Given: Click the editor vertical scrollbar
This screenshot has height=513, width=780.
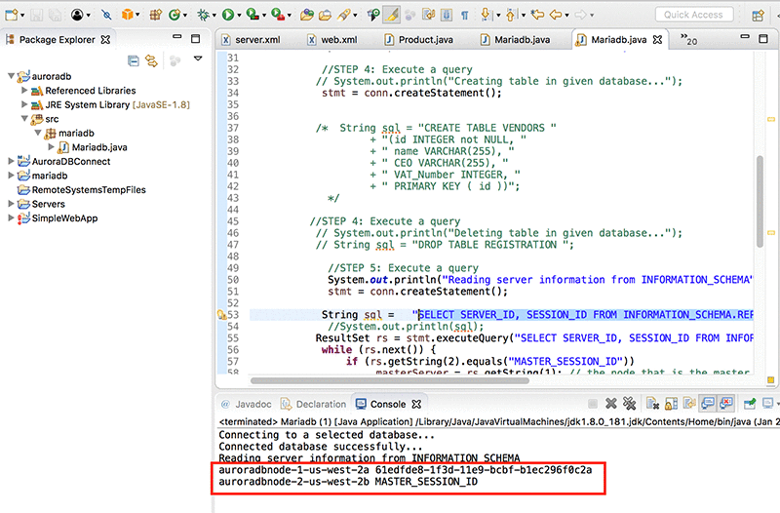Looking at the screenshot, I should click(760, 202).
